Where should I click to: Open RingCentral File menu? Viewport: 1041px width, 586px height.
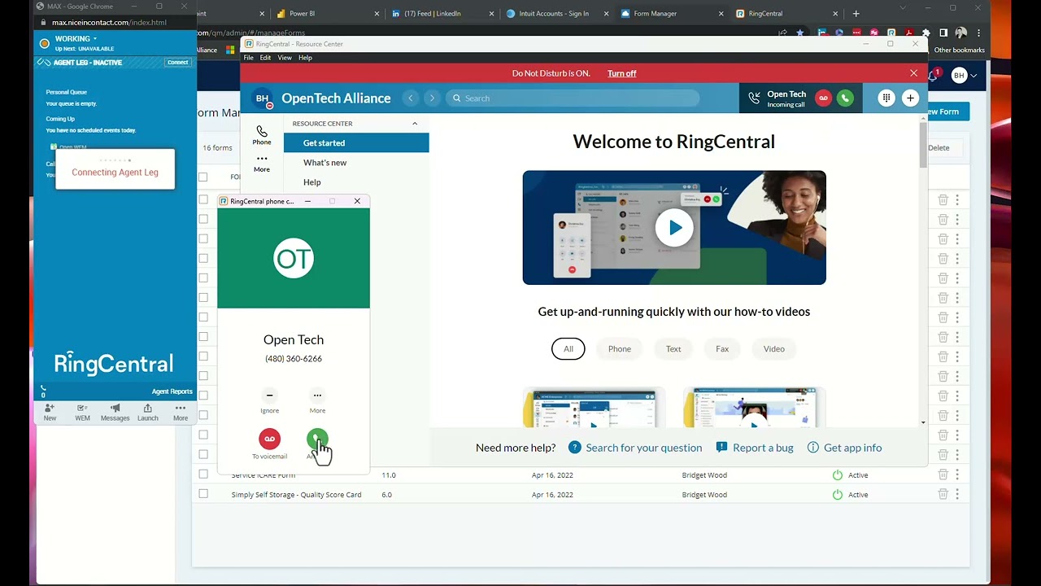(x=249, y=58)
